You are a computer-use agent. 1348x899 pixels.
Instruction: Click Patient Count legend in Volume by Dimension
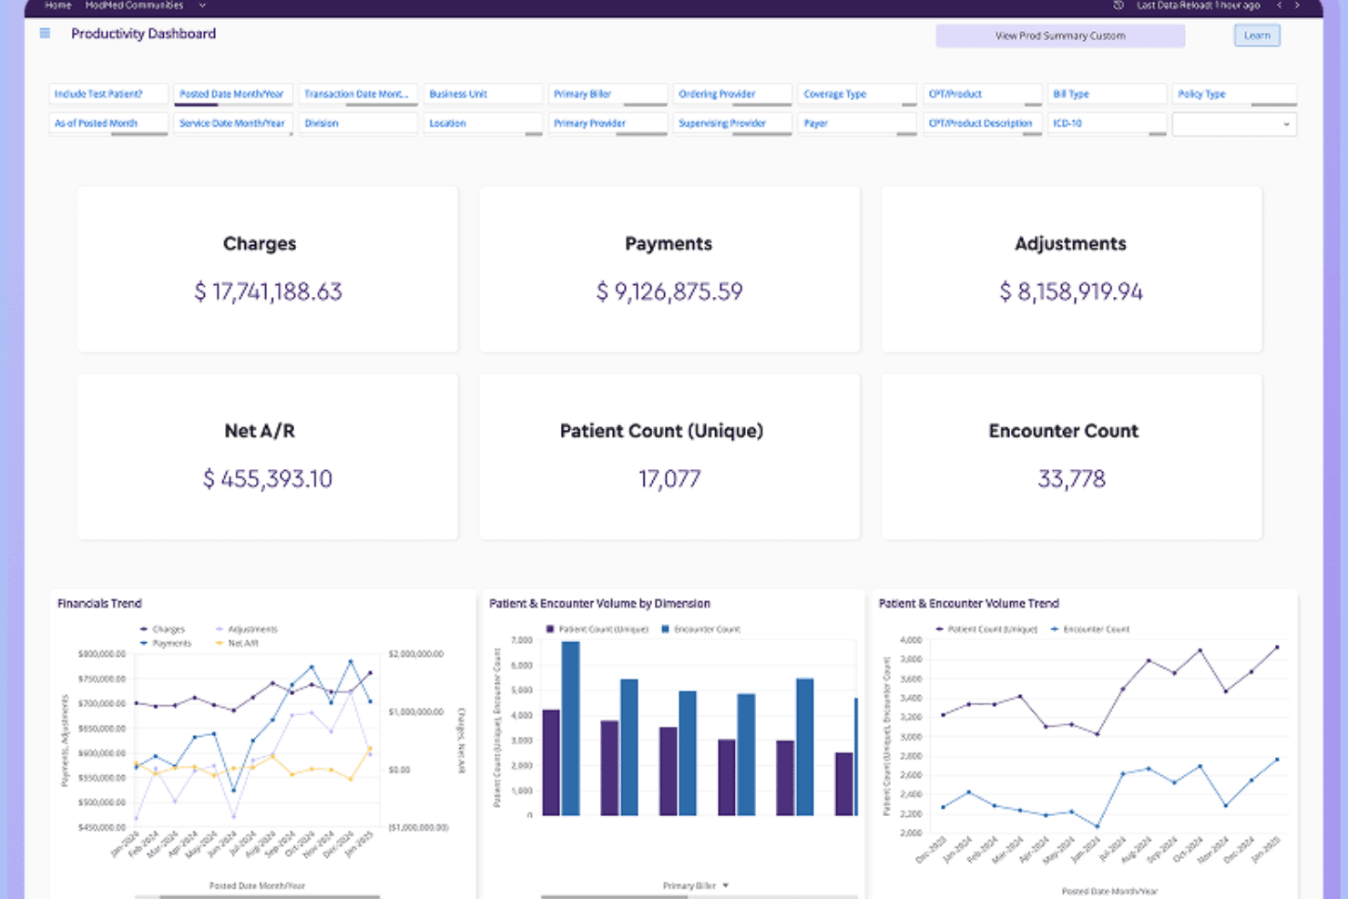tap(597, 629)
